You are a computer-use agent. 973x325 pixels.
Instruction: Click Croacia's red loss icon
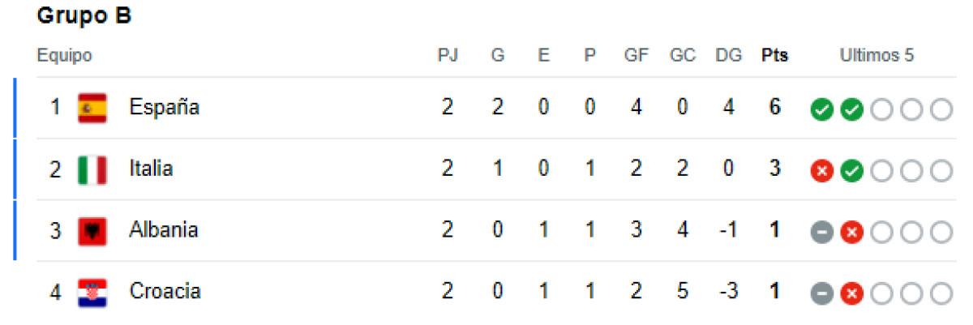click(x=851, y=293)
